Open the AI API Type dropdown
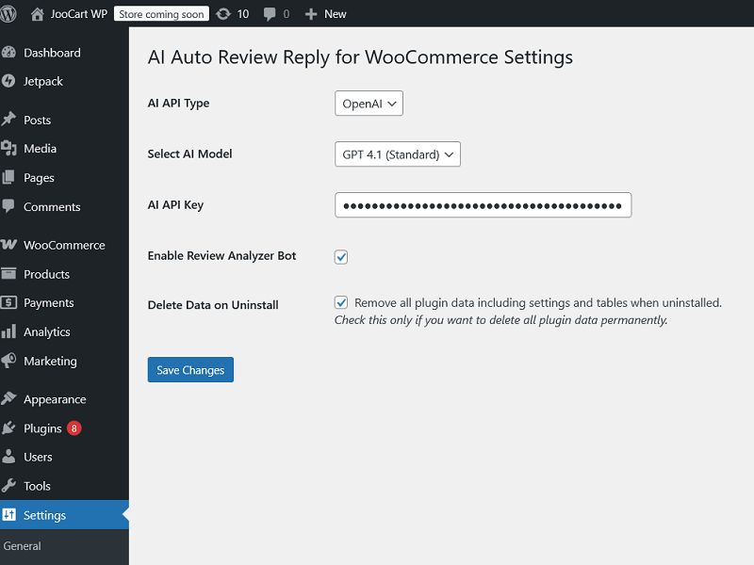Image resolution: width=754 pixels, height=565 pixels. coord(369,104)
